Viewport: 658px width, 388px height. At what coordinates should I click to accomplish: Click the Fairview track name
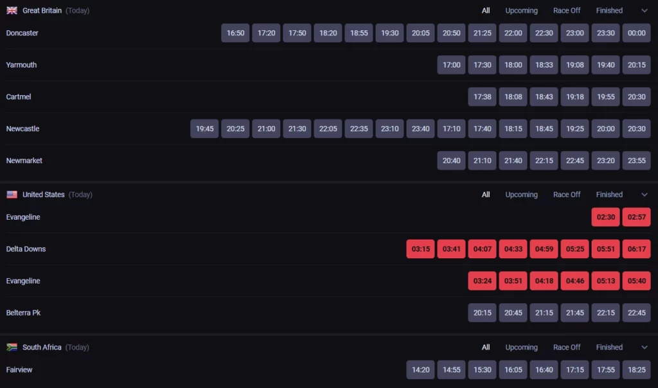point(19,370)
